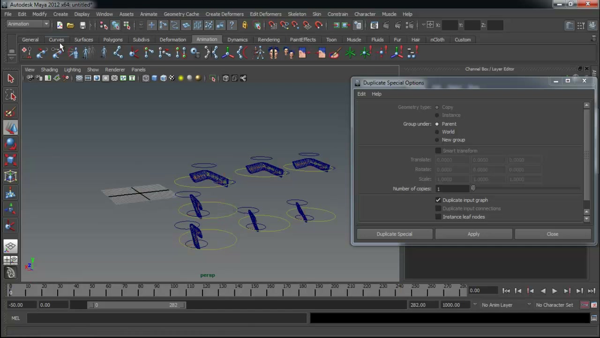Click the Duplicate Special button
The image size is (600, 338).
click(x=394, y=234)
